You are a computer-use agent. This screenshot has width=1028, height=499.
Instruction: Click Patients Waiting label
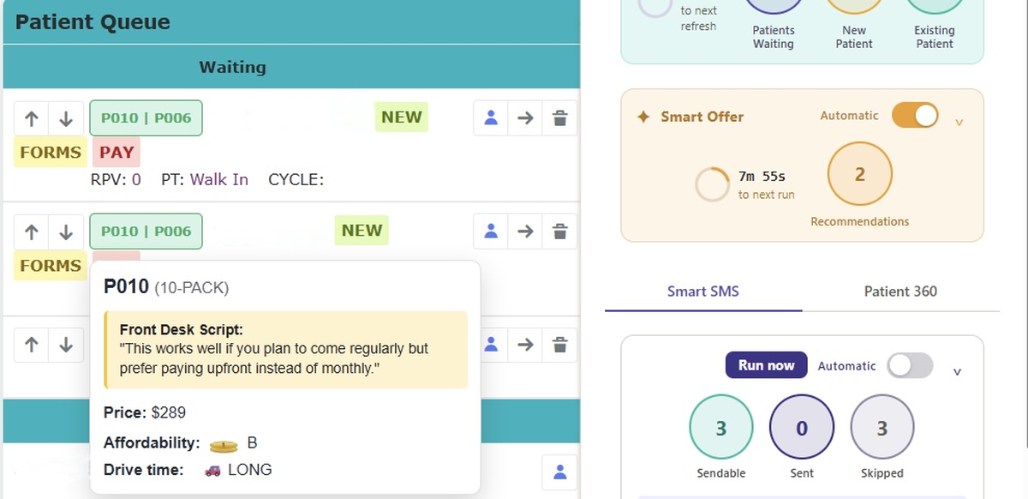[x=774, y=37]
